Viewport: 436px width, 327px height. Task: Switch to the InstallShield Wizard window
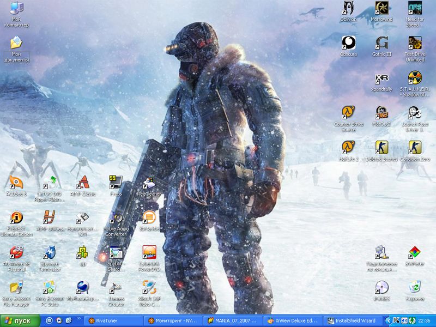pyautogui.click(x=352, y=321)
